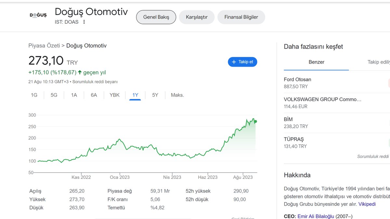Image resolution: width=390 pixels, height=219 pixels.
Task: Click the Yüksek value 273,70
Action: pos(77,200)
